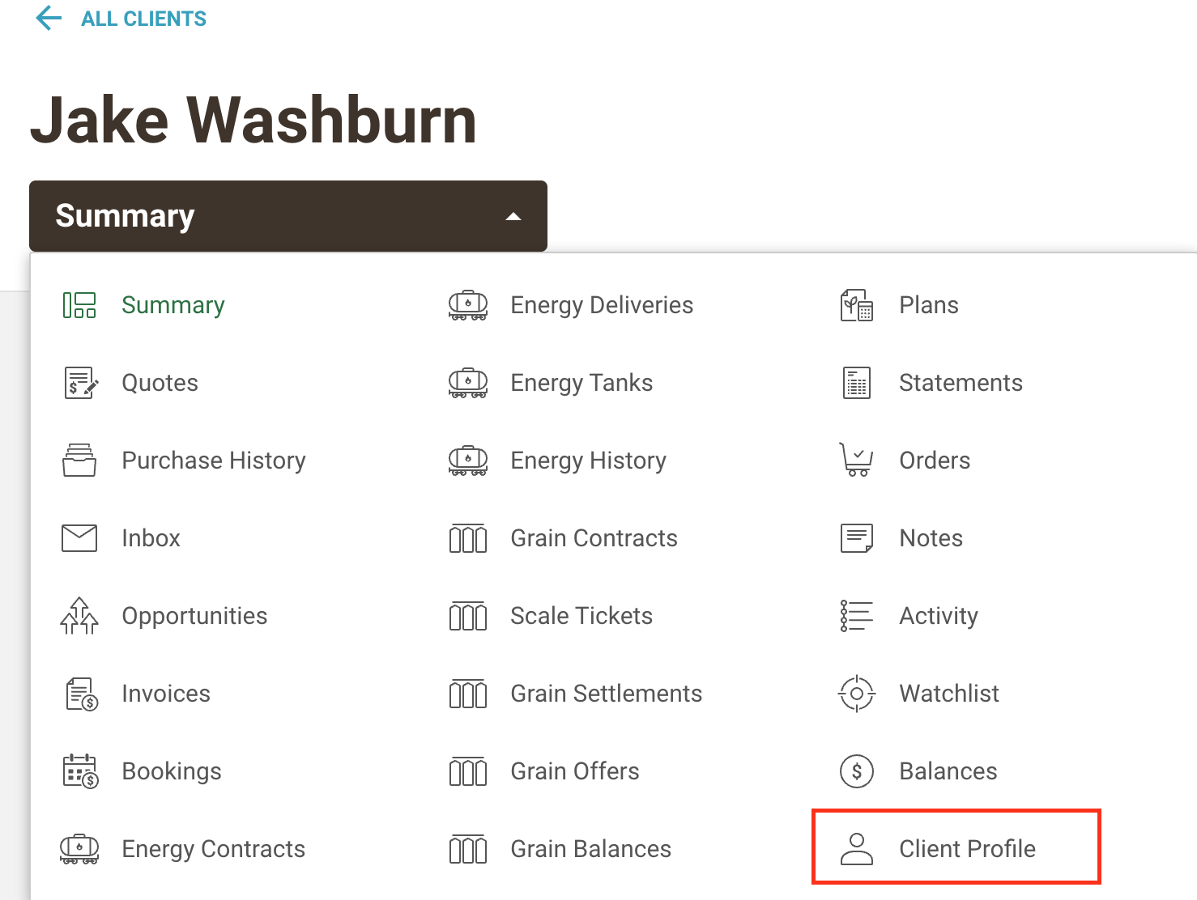Click the Energy Deliveries tanker icon
The image size is (1197, 900).
tap(468, 305)
